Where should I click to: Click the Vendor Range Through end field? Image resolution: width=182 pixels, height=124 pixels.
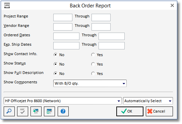(101, 27)
